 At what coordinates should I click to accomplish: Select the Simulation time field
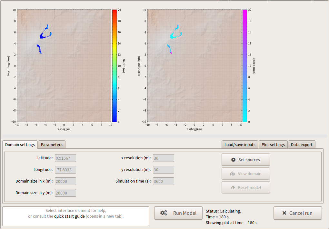163,181
